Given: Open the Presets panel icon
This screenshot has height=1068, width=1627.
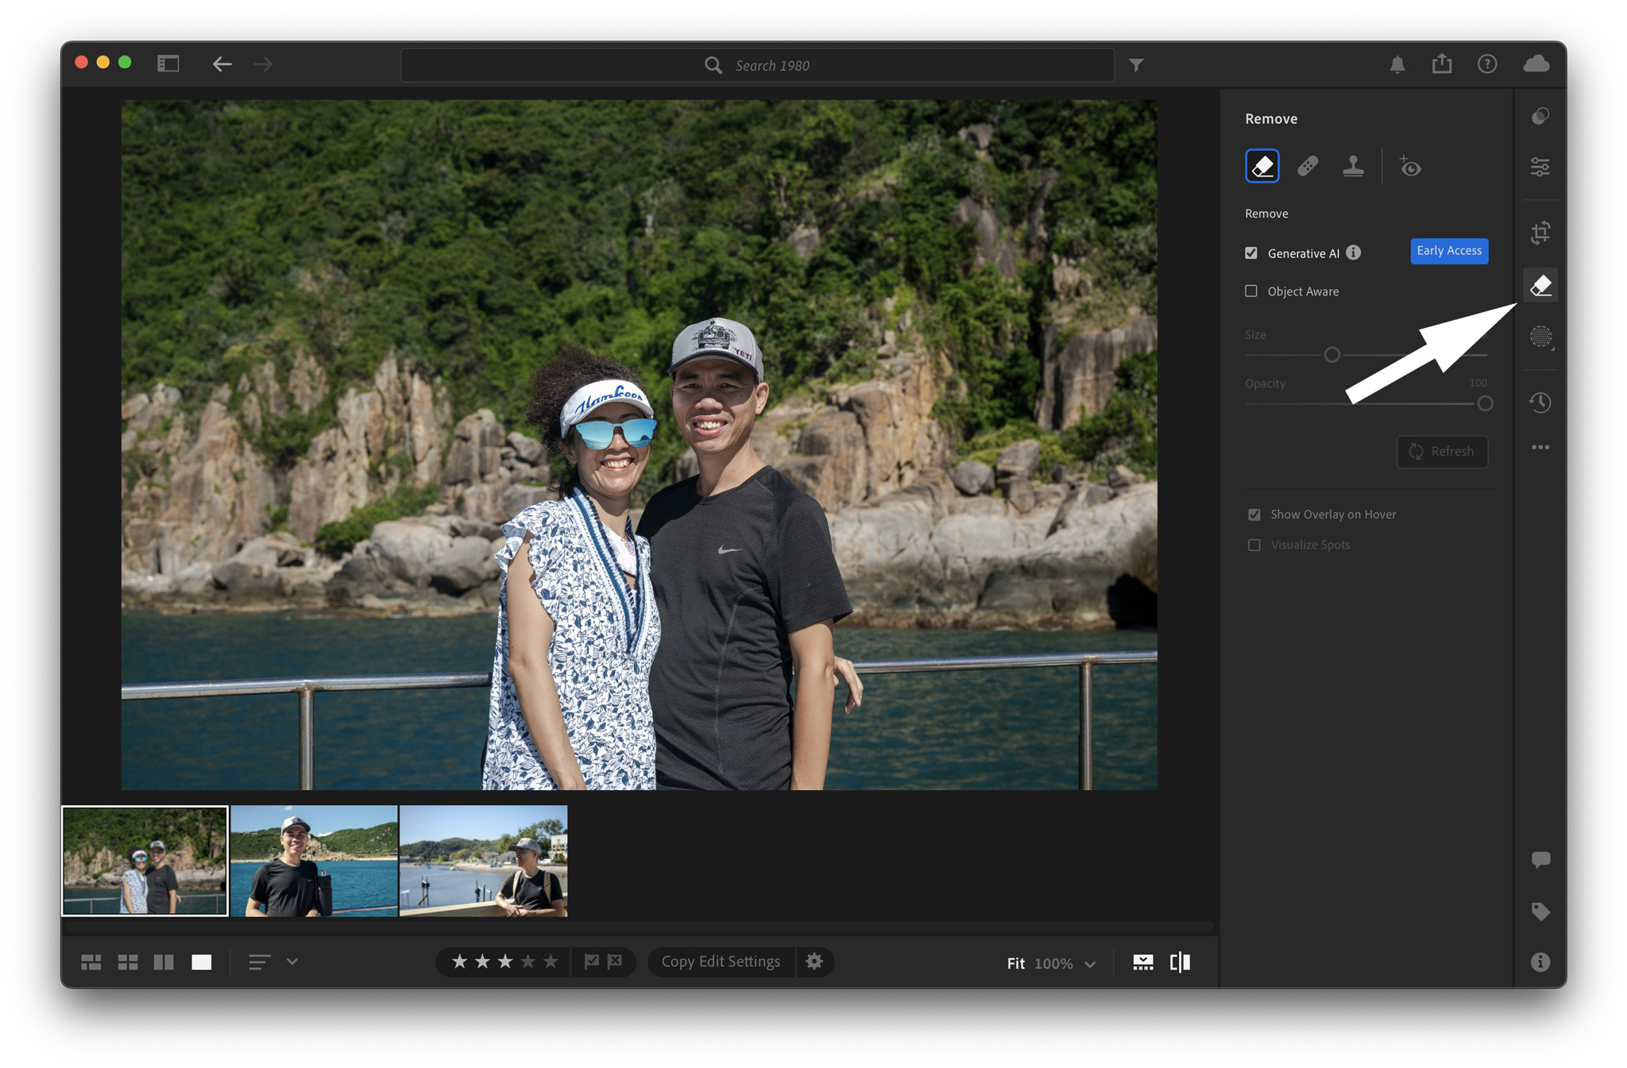Looking at the screenshot, I should pyautogui.click(x=1540, y=118).
